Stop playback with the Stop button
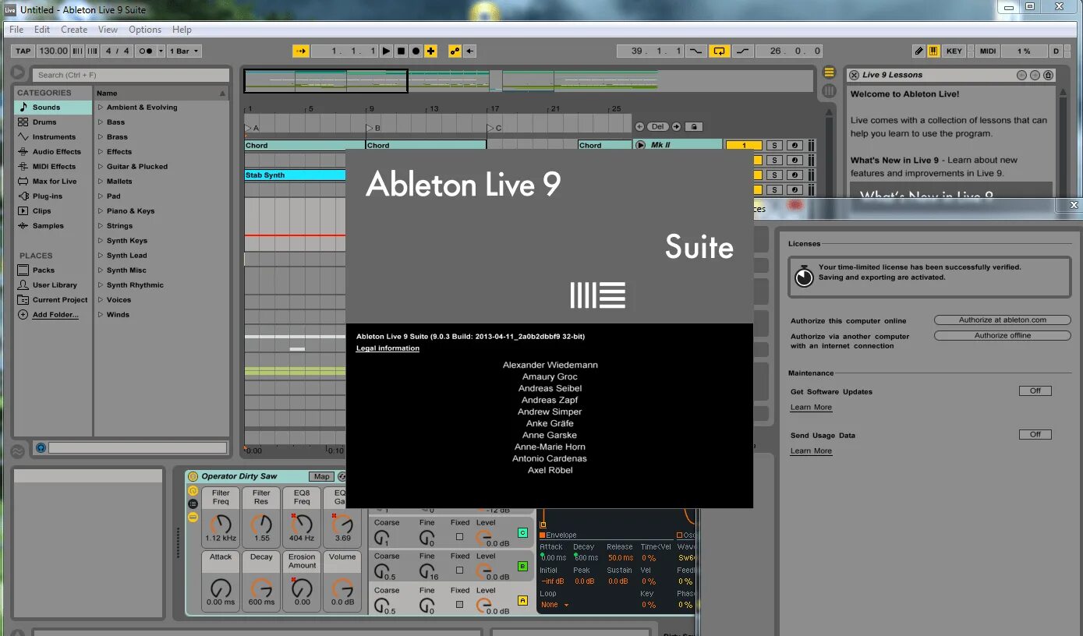The height and width of the screenshot is (636, 1083). click(x=400, y=51)
